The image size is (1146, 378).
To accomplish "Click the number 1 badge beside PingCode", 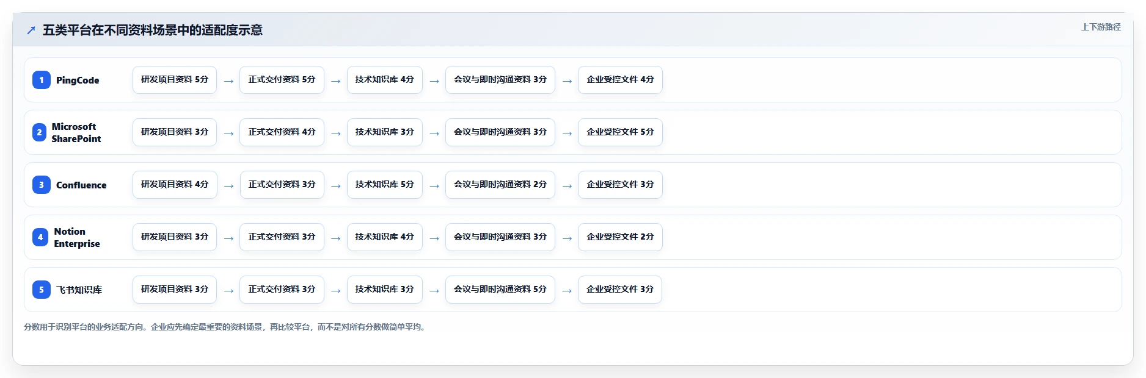I will [42, 80].
